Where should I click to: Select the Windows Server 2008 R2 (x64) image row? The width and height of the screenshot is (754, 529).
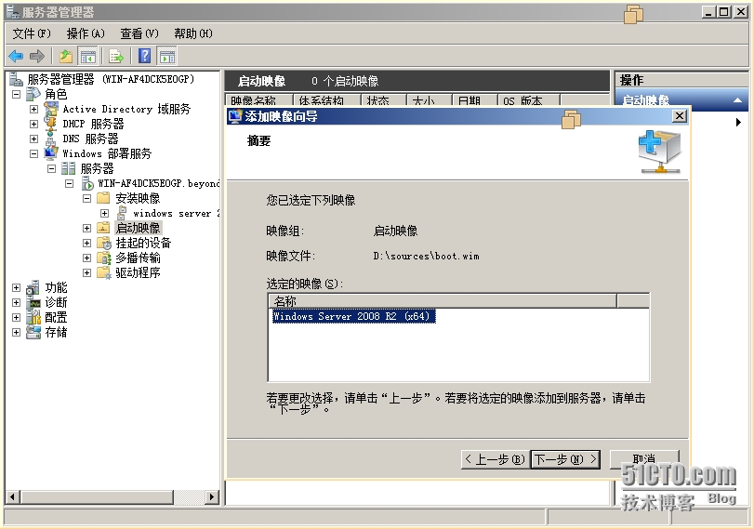pos(354,316)
